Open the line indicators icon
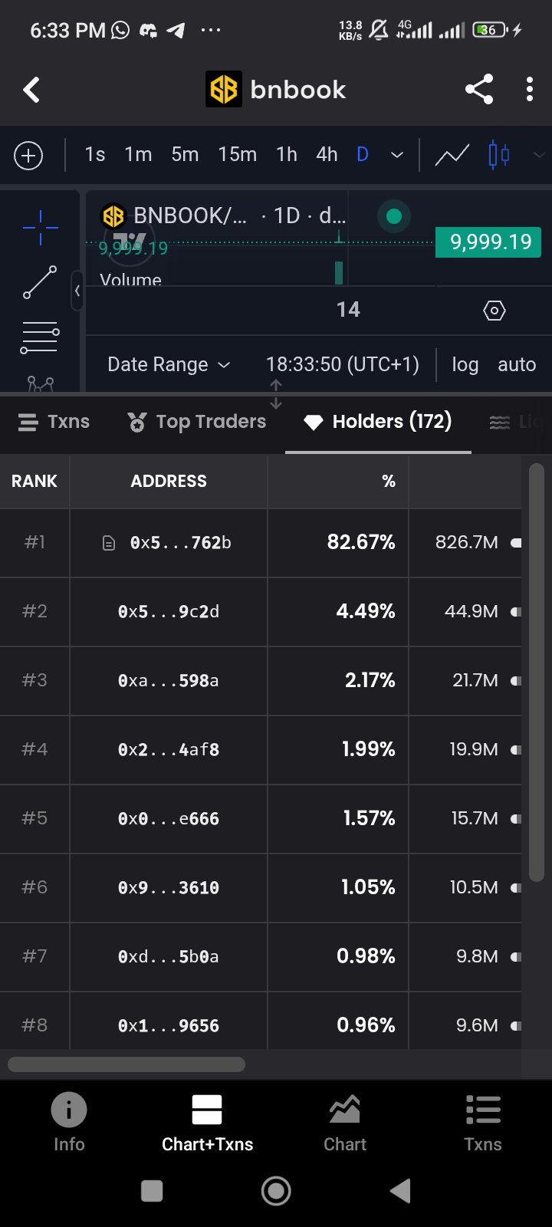552x1227 pixels. pyautogui.click(x=452, y=155)
